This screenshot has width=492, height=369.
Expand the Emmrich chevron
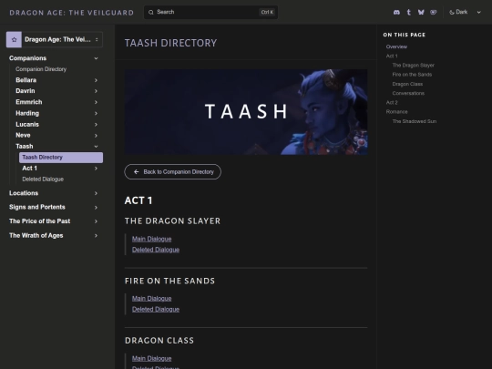click(96, 102)
